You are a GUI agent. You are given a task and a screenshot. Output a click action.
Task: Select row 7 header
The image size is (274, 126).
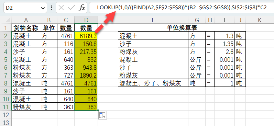point(6,75)
